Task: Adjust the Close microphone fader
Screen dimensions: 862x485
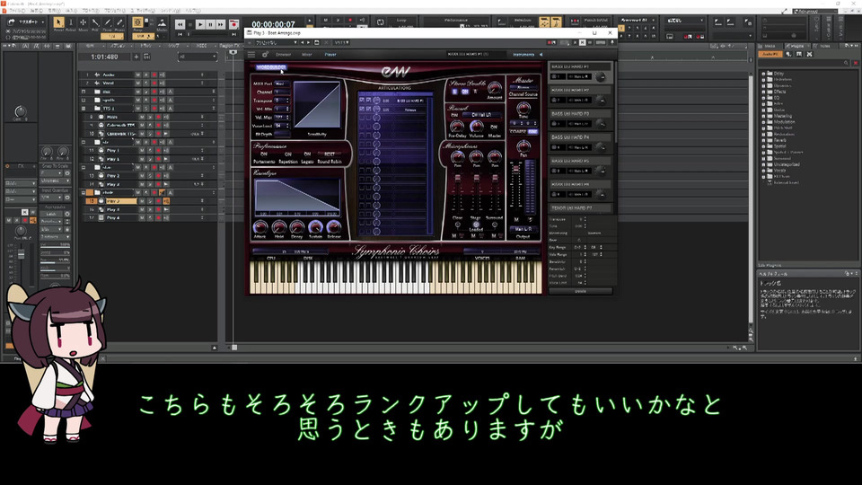Action: coord(457,180)
